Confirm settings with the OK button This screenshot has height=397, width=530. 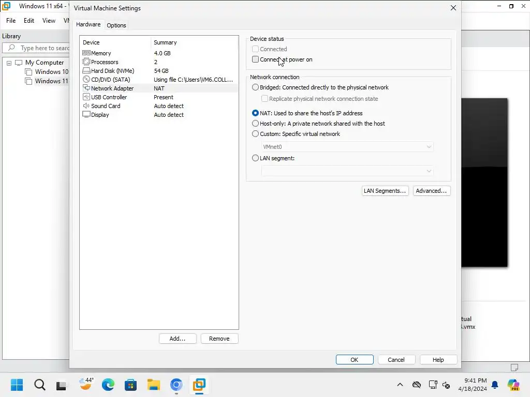355,360
